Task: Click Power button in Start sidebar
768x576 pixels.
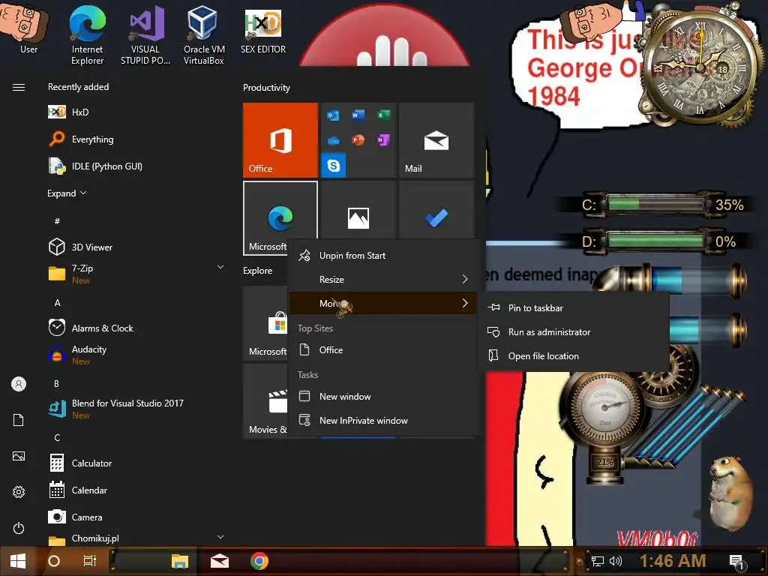Action: (19, 528)
